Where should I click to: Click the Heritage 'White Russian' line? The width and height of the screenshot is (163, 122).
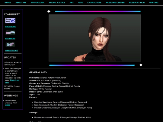[x=41, y=89]
